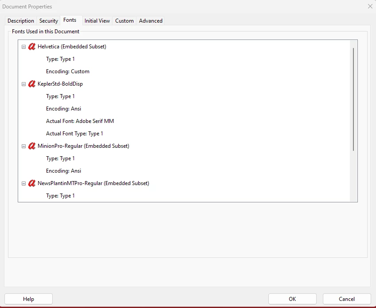
Task: Open the Custom tab
Action: [124, 21]
